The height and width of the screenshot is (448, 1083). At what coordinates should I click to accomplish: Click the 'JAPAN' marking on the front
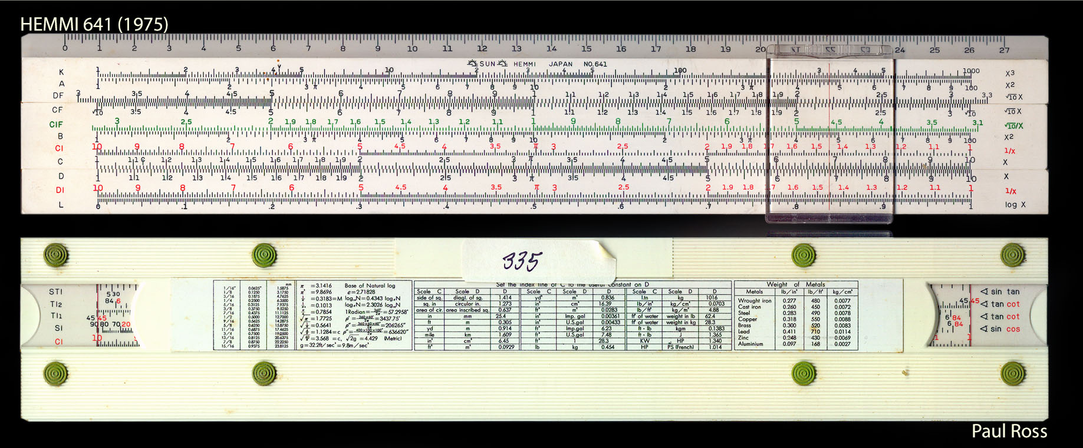(561, 64)
